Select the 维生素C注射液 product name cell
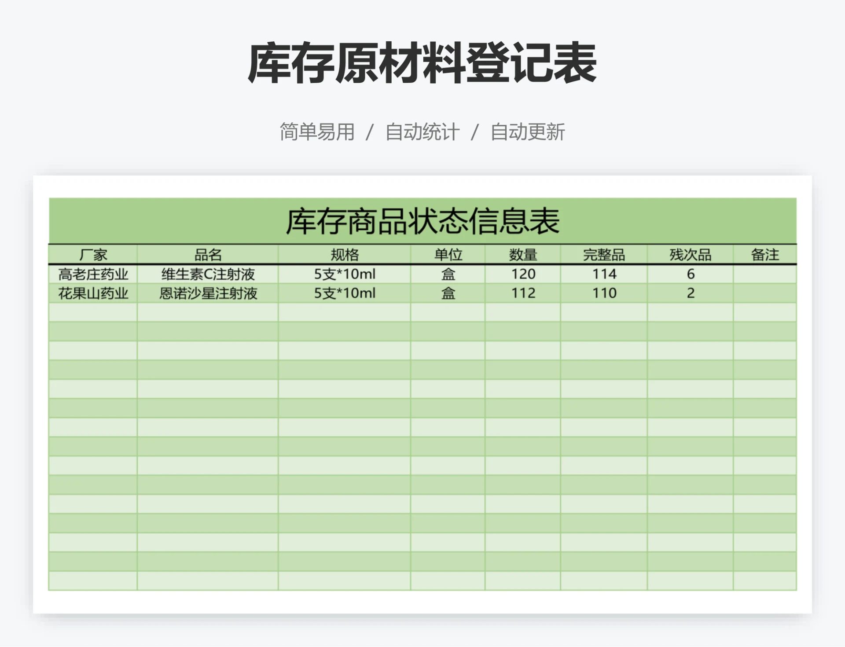Image resolution: width=845 pixels, height=647 pixels. [x=207, y=274]
